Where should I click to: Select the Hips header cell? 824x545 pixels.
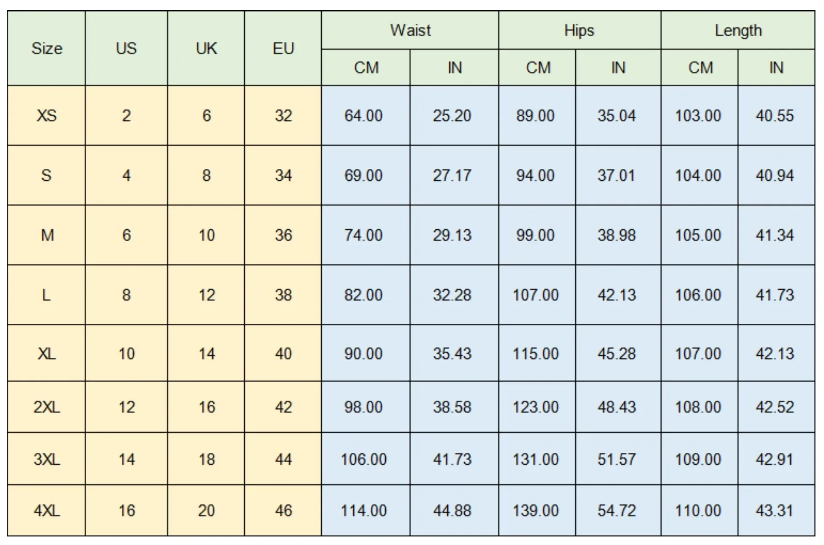coord(580,30)
